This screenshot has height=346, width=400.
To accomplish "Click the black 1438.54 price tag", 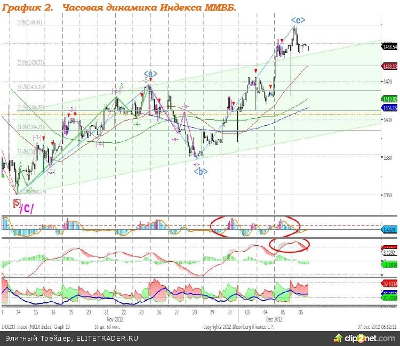I will (390, 47).
